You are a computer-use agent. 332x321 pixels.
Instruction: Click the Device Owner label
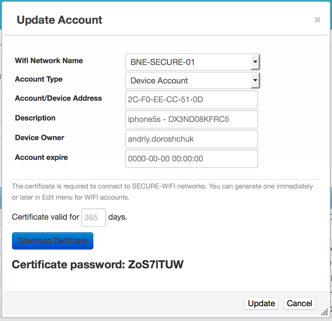[40, 138]
